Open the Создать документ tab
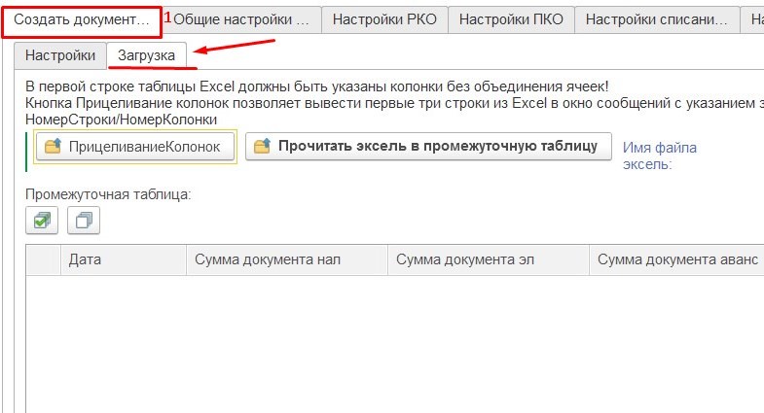The height and width of the screenshot is (413, 764). (x=82, y=19)
